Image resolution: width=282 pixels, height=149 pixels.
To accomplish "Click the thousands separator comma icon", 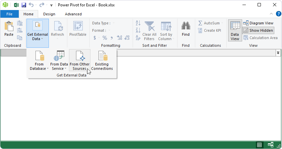I will point(112,38).
